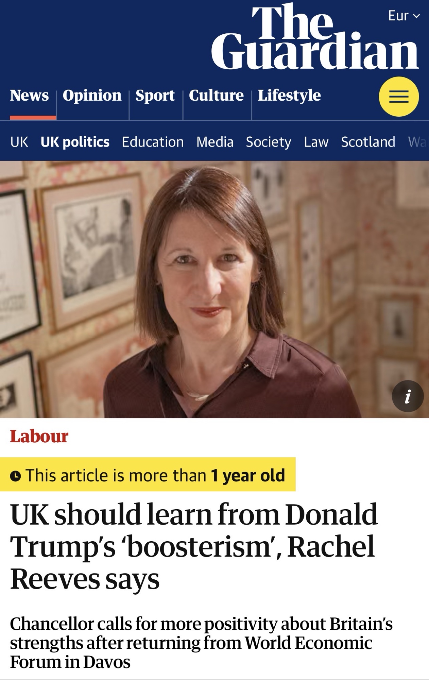Open the Education subsection link
The image size is (429, 680).
coord(153,142)
